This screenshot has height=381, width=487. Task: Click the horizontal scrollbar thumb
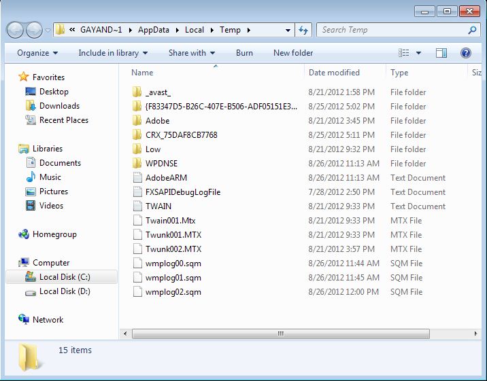coord(281,334)
